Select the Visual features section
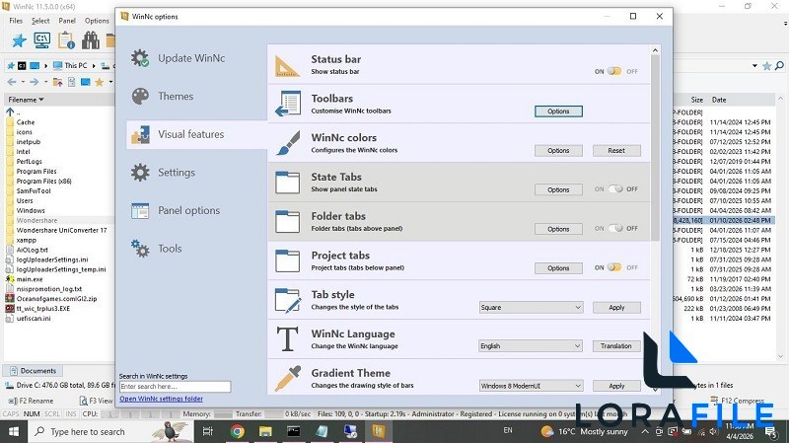 click(196, 134)
